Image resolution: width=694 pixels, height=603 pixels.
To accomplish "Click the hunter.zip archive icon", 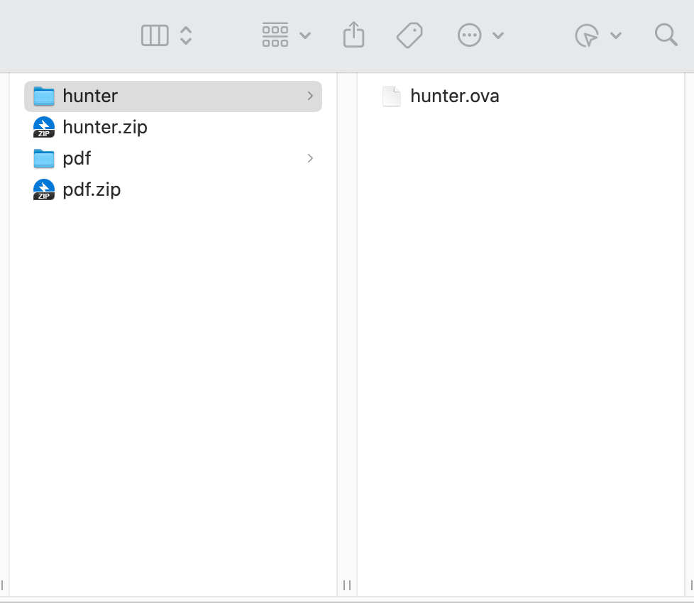I will click(x=44, y=128).
